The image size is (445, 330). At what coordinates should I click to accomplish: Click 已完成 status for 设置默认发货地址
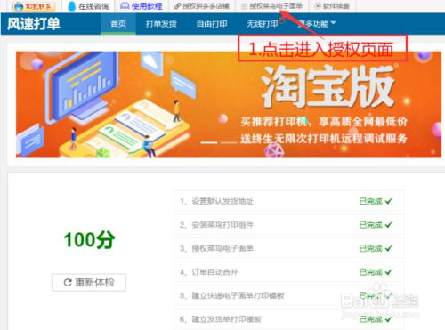[376, 201]
